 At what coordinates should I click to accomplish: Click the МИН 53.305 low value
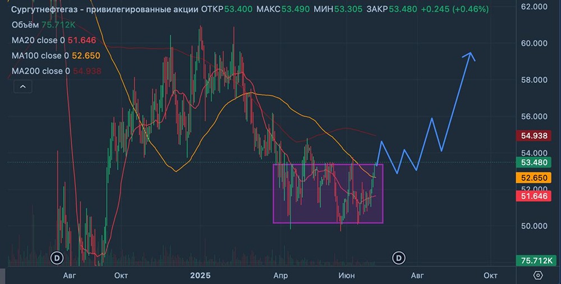point(338,10)
